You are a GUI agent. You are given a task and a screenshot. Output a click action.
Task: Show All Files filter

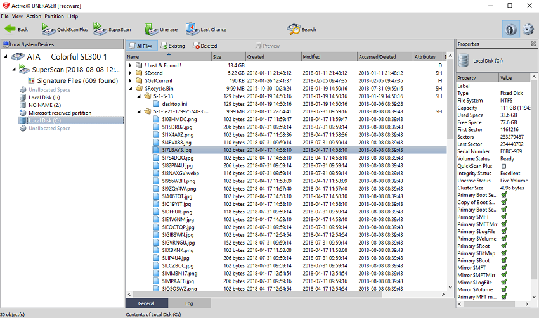coord(141,46)
